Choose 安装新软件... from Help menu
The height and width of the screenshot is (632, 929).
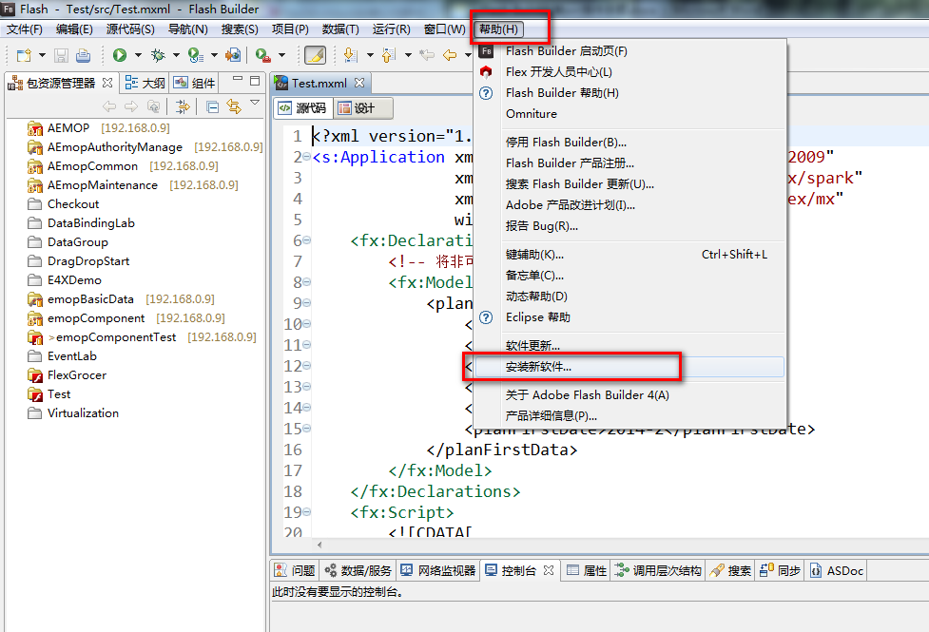tap(629, 367)
